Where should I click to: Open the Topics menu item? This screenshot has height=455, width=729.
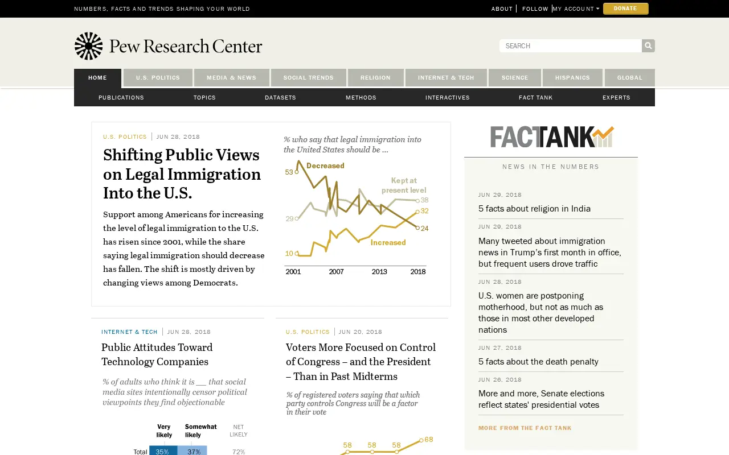[x=204, y=97]
